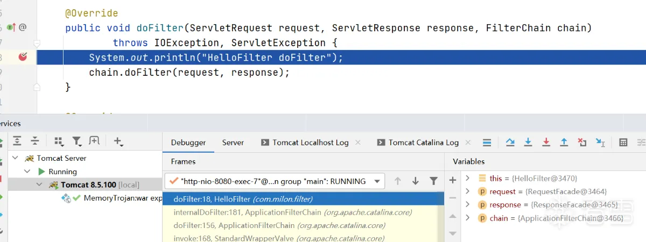This screenshot has width=646, height=242.
Task: Expand the 'chain' variable node
Action: click(468, 218)
